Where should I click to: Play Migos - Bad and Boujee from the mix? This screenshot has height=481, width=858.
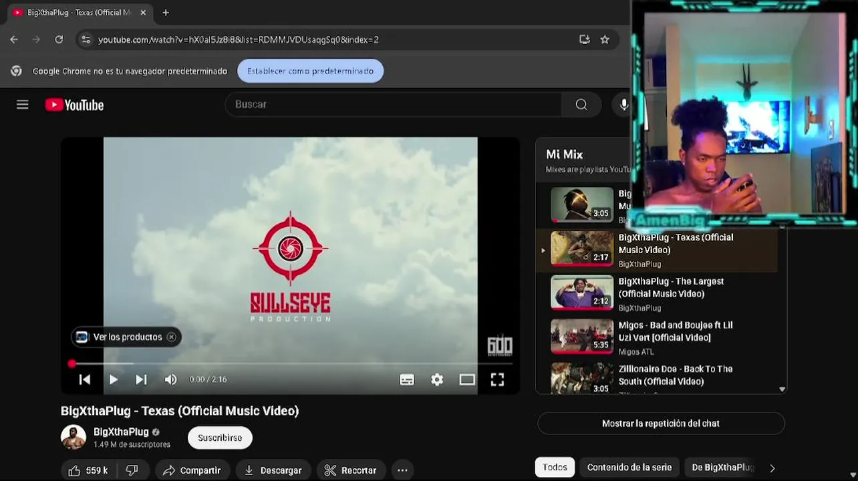657,338
